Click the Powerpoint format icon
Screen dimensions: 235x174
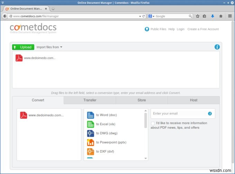(91, 143)
